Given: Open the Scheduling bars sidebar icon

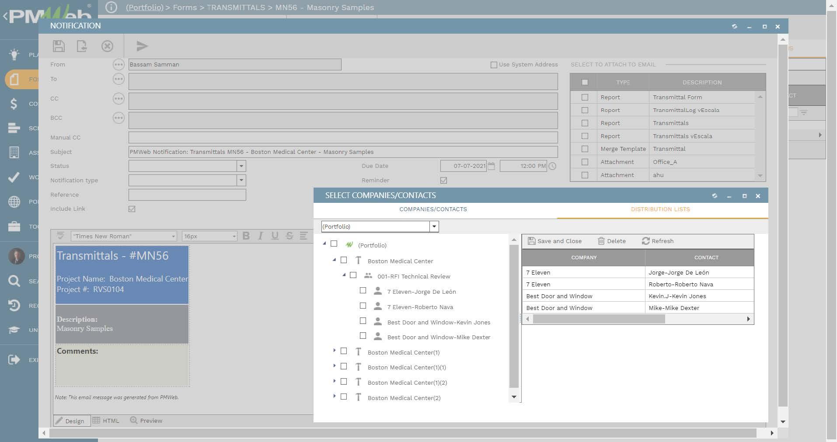Looking at the screenshot, I should click(x=14, y=128).
